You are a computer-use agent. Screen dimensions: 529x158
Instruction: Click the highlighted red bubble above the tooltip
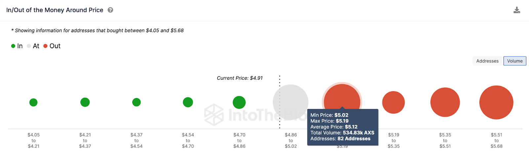(342, 97)
